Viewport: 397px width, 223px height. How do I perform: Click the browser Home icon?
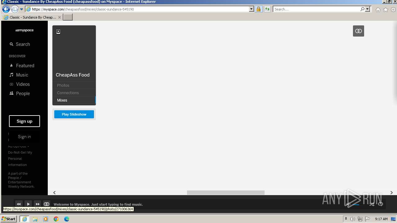click(378, 10)
